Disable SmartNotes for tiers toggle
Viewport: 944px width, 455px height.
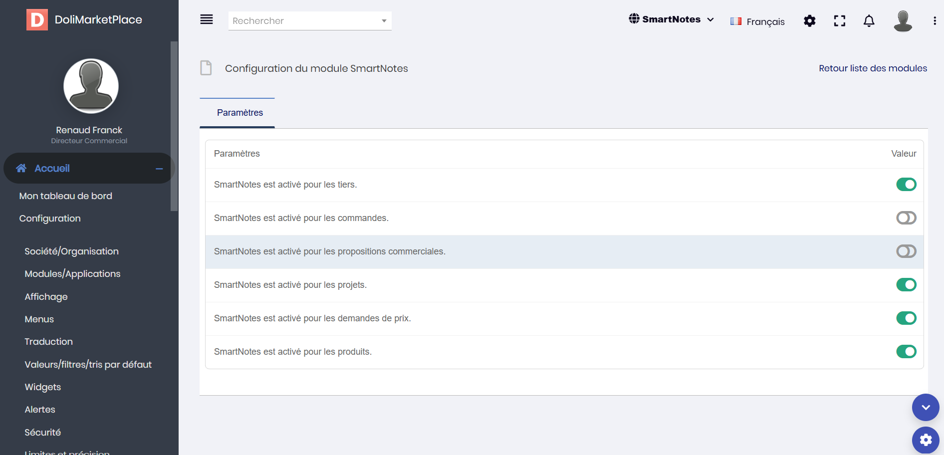(x=906, y=185)
